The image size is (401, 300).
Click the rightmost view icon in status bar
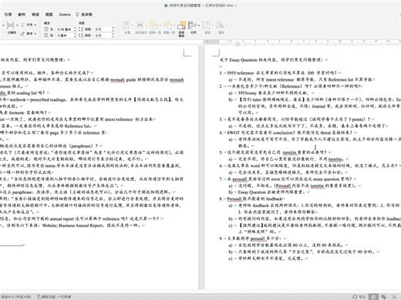pyautogui.click(x=393, y=297)
